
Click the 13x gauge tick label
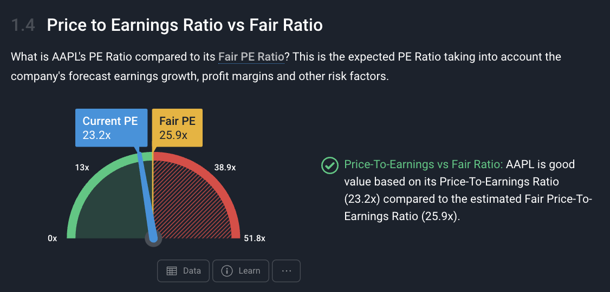[x=82, y=168]
